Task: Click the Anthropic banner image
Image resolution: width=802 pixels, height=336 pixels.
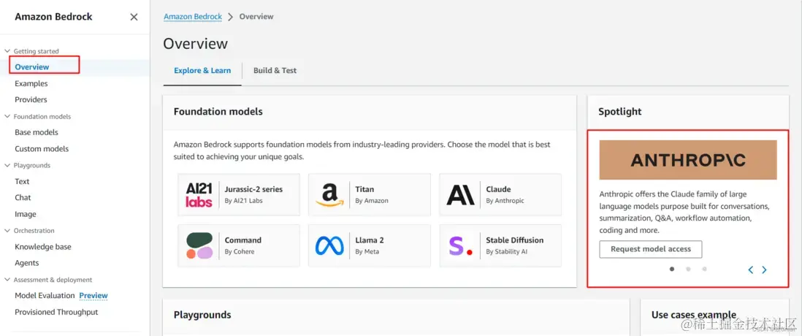Action: coord(687,160)
